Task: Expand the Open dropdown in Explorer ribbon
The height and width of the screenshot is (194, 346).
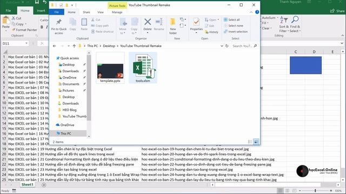Action: click(218, 19)
